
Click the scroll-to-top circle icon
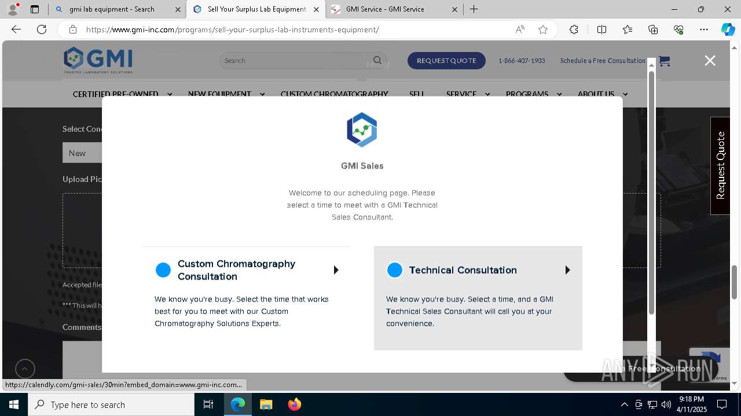[25, 369]
